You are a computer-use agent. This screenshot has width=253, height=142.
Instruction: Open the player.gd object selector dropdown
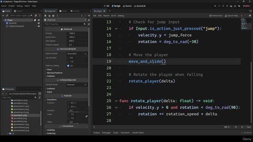coord(65,20)
